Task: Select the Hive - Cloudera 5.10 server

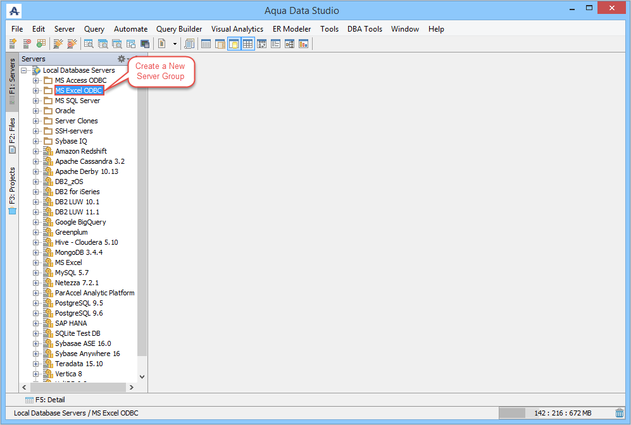Action: click(87, 242)
